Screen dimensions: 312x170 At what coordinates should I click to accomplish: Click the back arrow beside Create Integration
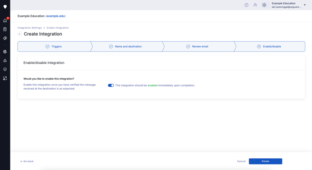pos(19,34)
